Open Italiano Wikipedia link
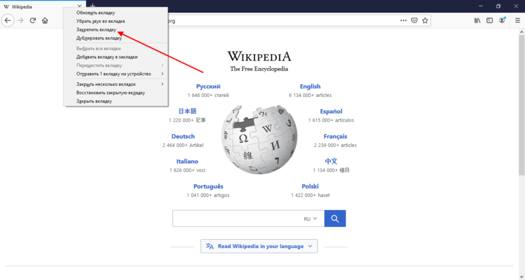 187,161
